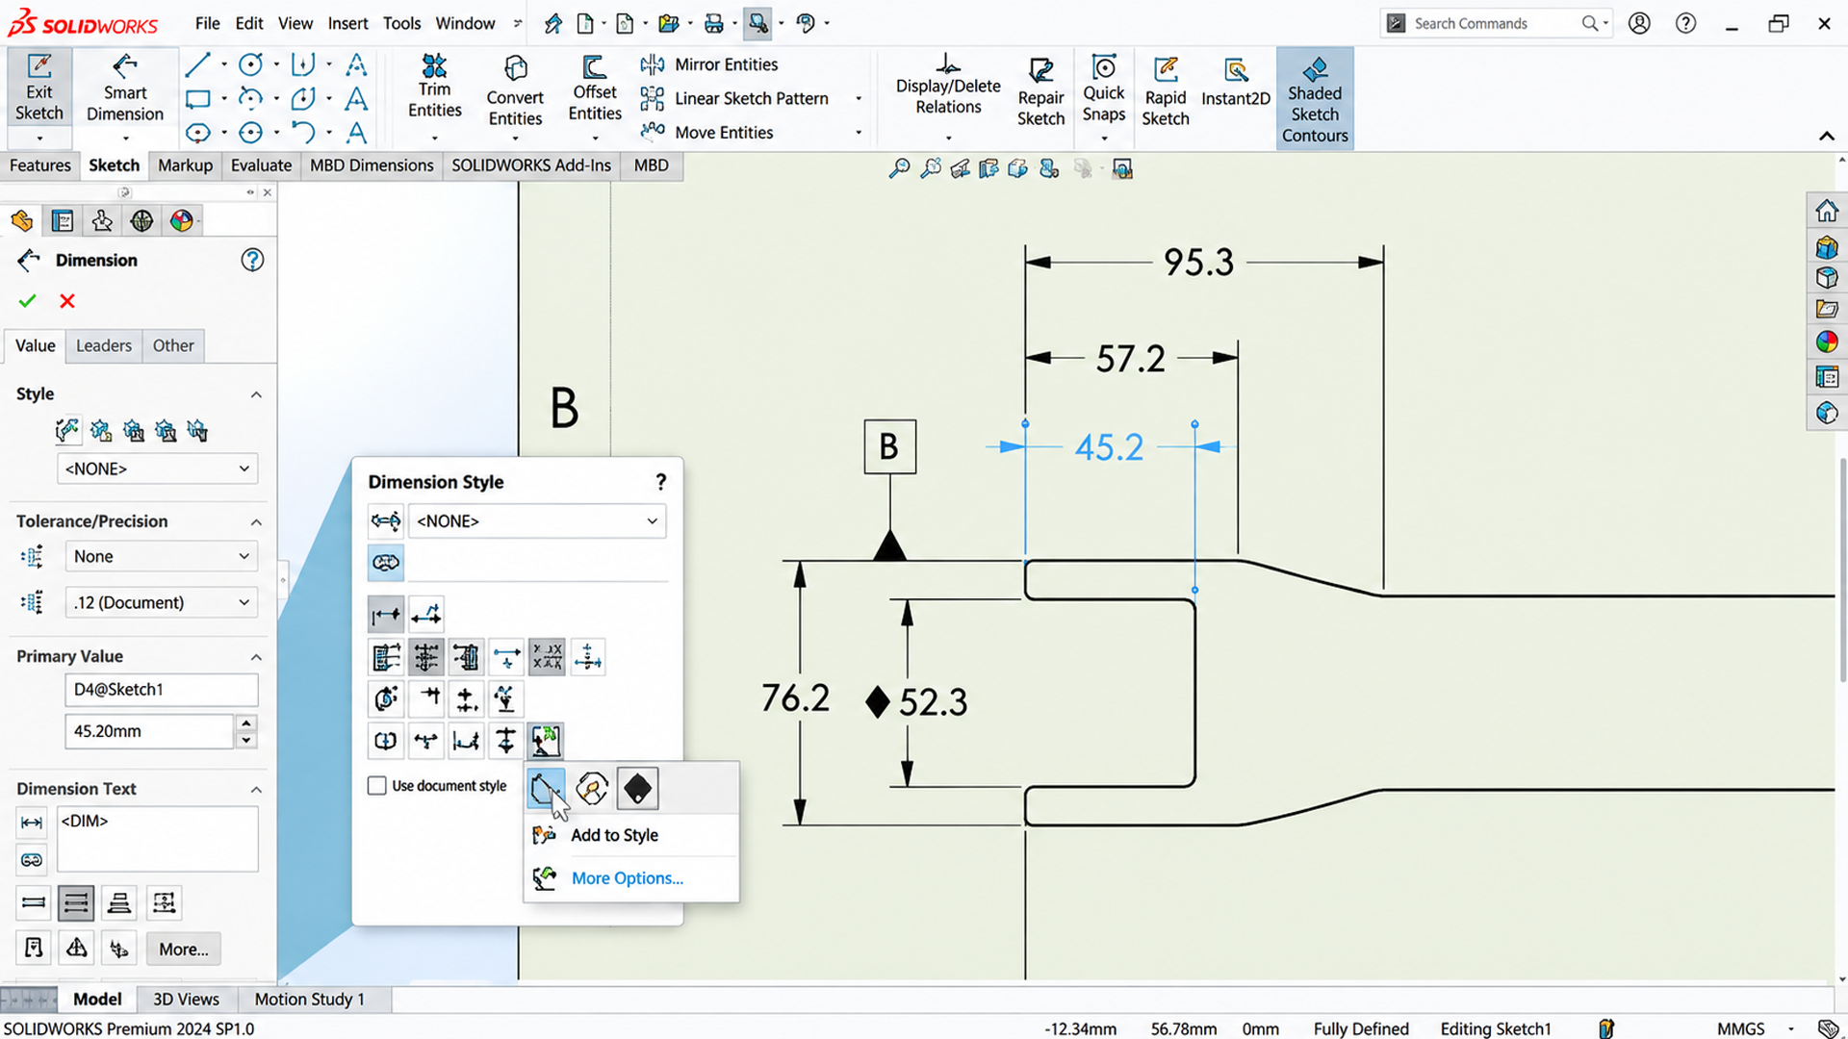The image size is (1848, 1039).
Task: Select the Trim Entities tool
Action: click(434, 89)
